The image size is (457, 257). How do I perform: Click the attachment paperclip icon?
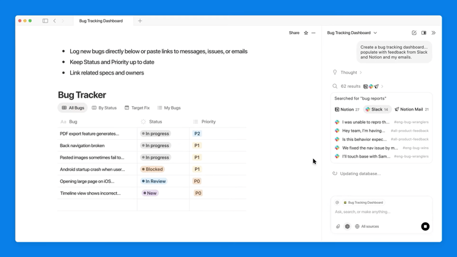338,226
